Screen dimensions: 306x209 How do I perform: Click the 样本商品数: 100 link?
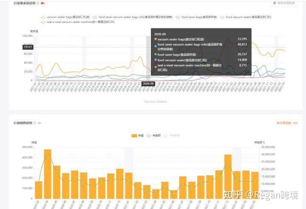click(x=287, y=123)
